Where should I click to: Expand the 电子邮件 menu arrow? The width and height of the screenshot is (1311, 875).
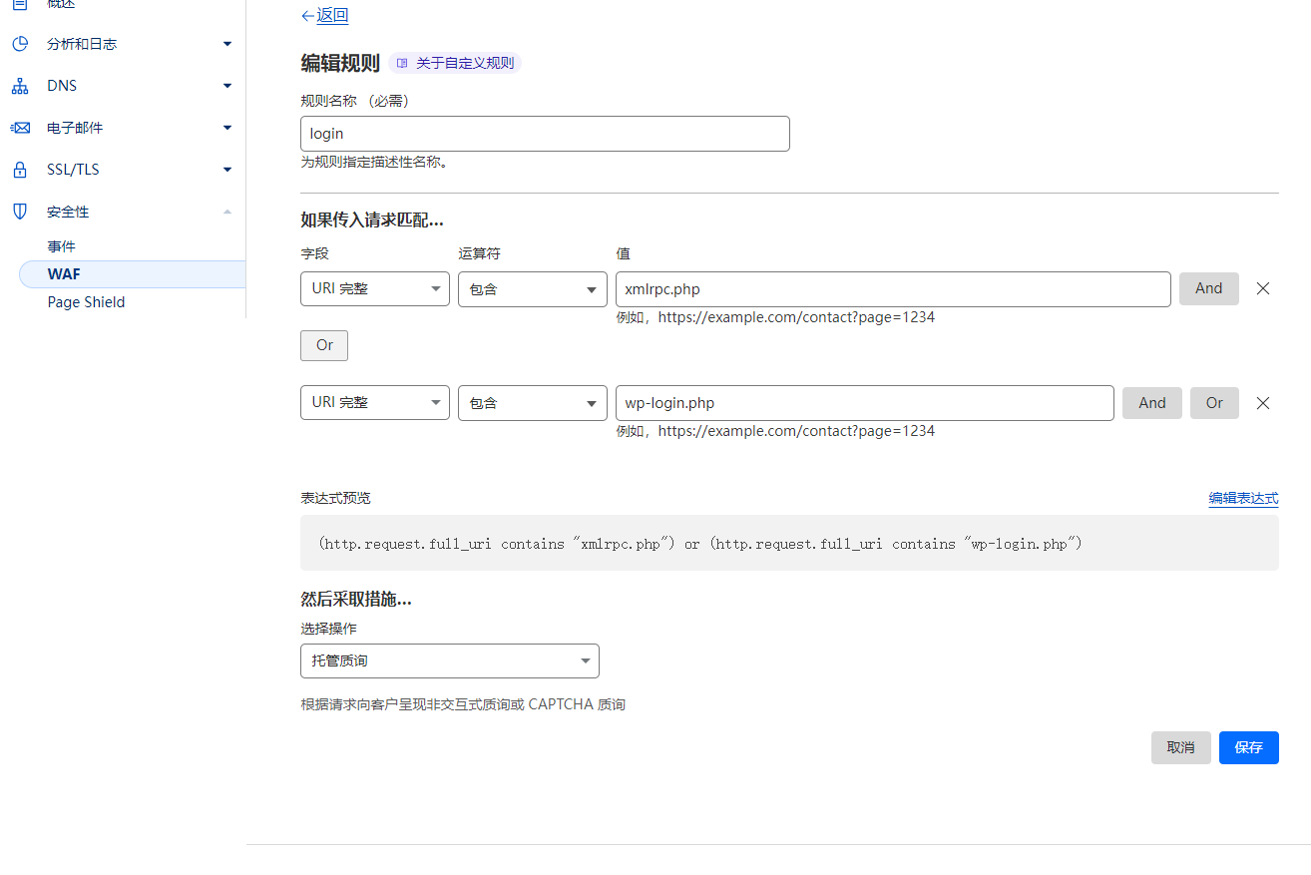[227, 128]
